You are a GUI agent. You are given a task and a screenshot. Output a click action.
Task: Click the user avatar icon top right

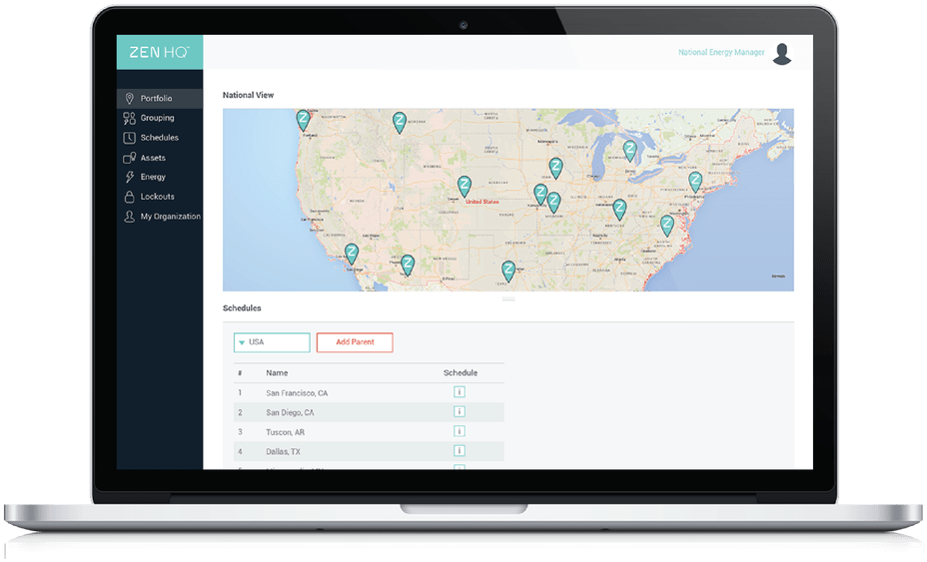[782, 54]
